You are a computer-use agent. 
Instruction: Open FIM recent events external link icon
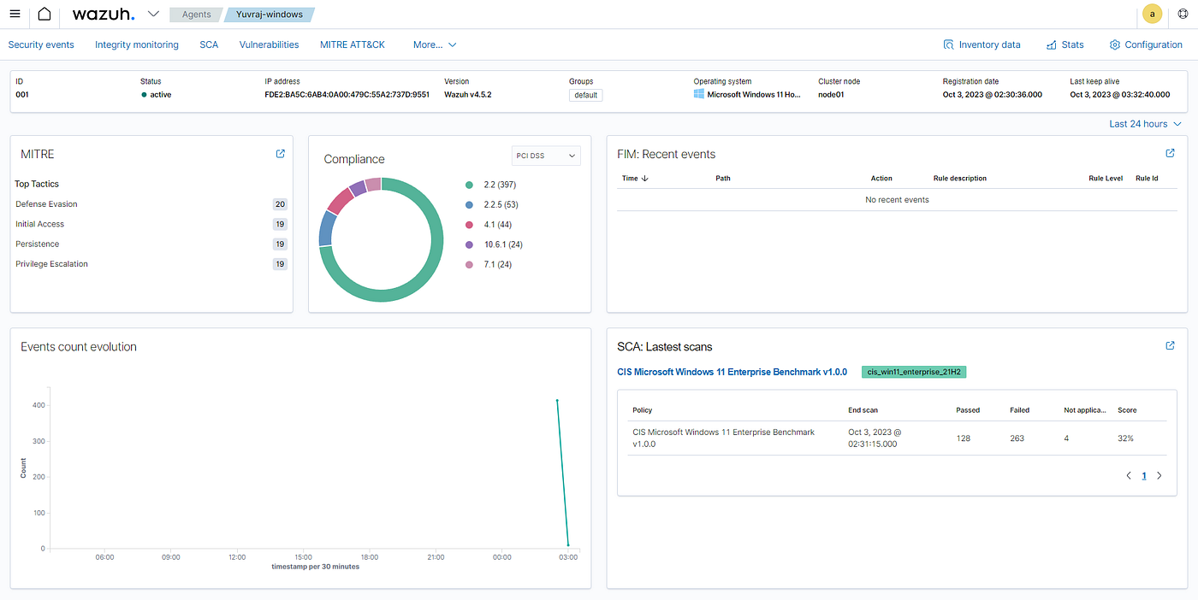pyautogui.click(x=1170, y=153)
